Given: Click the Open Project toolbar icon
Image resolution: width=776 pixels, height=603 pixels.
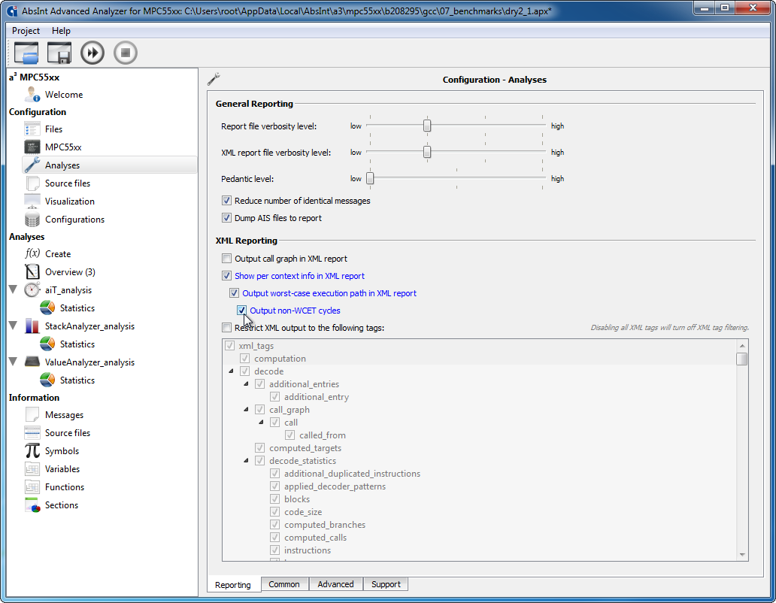Looking at the screenshot, I should click(26, 53).
